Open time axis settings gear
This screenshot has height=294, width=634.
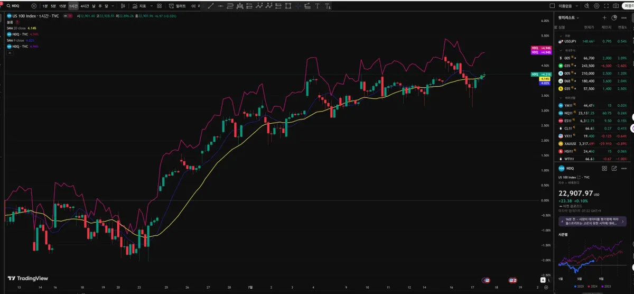click(546, 287)
